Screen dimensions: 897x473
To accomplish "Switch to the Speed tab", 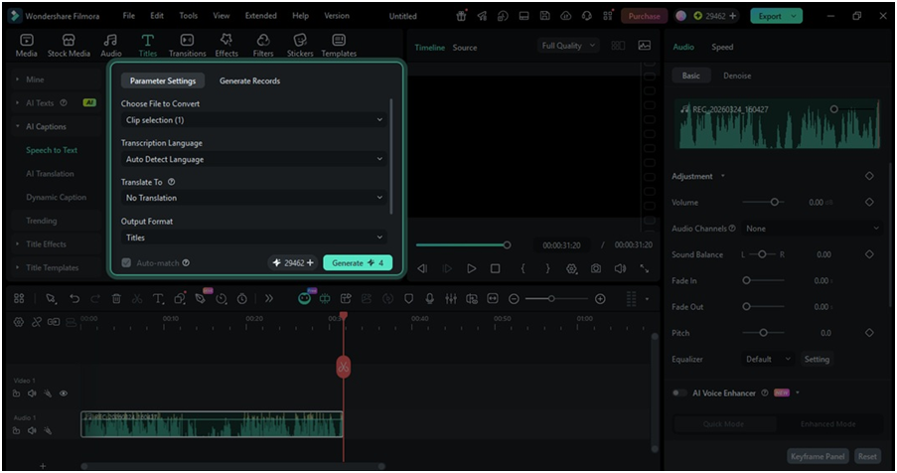I will tap(722, 47).
